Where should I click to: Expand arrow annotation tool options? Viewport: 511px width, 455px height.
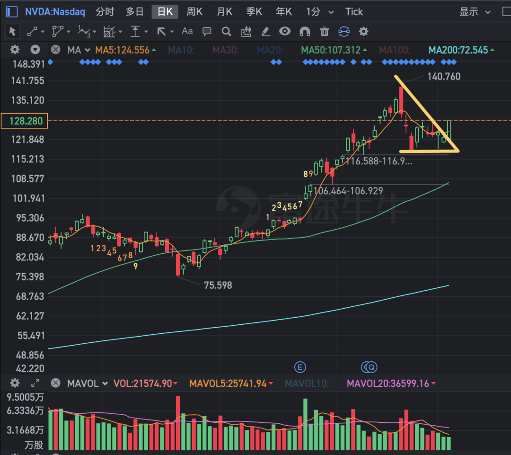(x=172, y=32)
